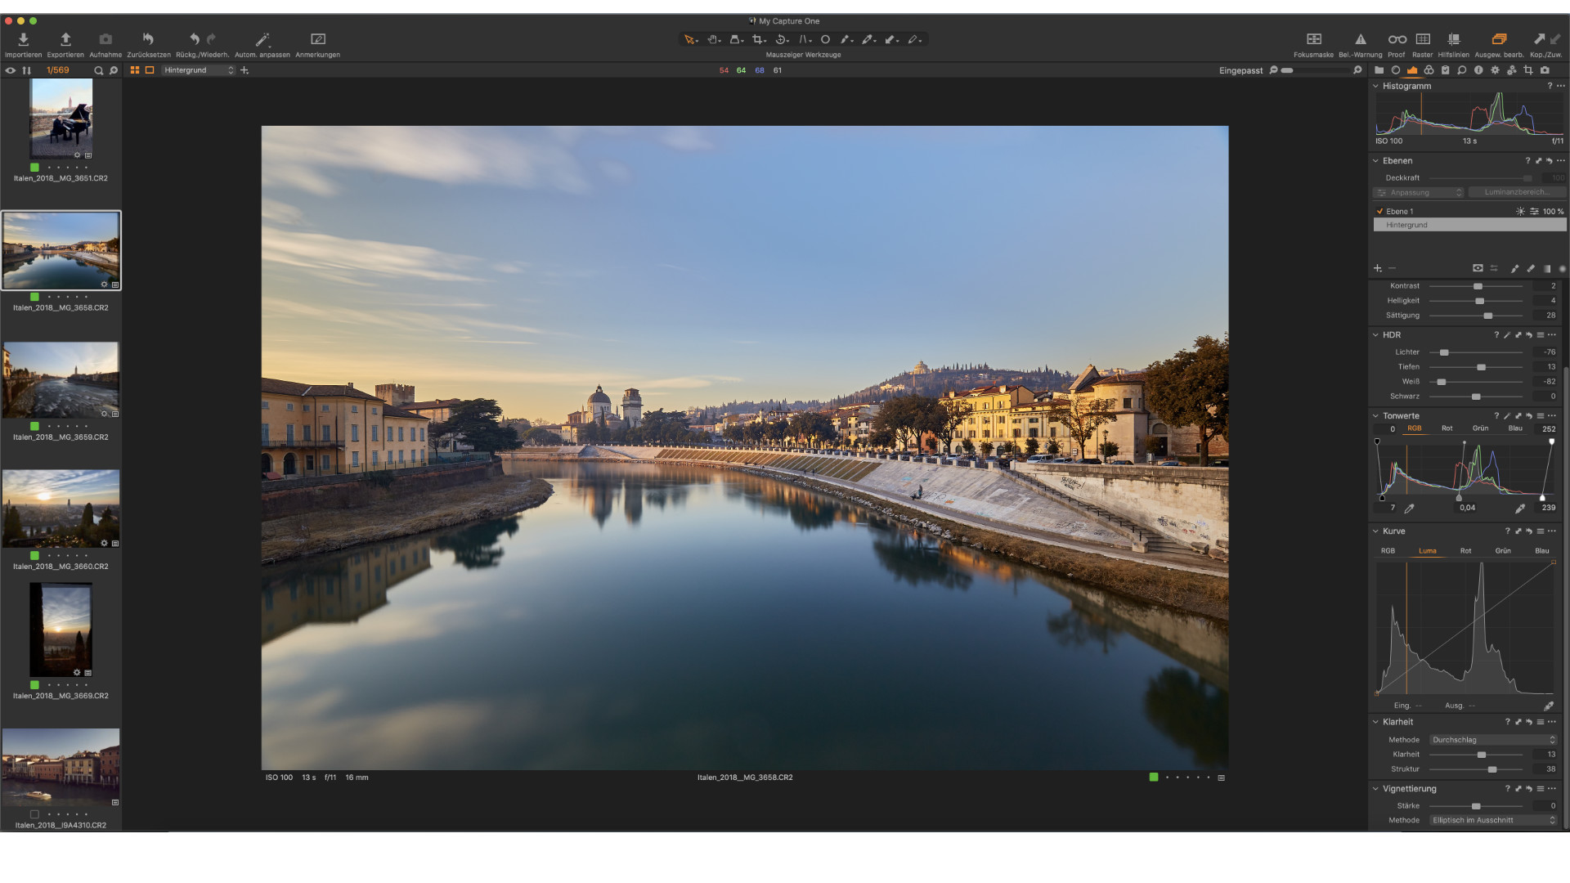Select the circle spot removal tool

click(x=825, y=39)
